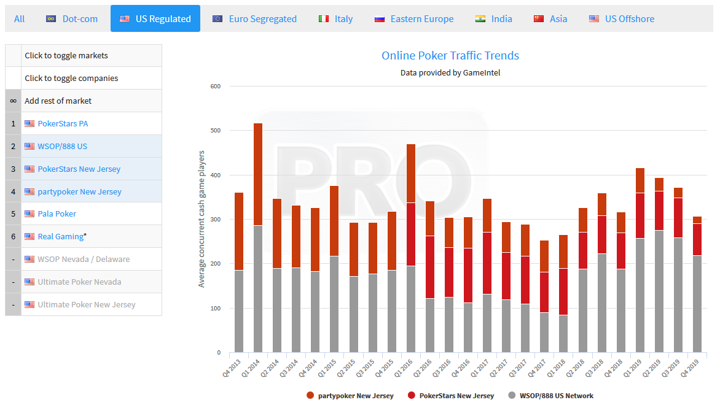Click the grey WSOP/888 bar for Q2 2019

(659, 291)
